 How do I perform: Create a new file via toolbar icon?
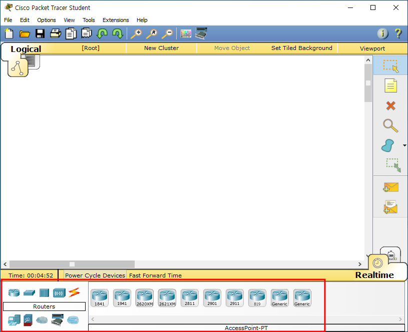9,33
